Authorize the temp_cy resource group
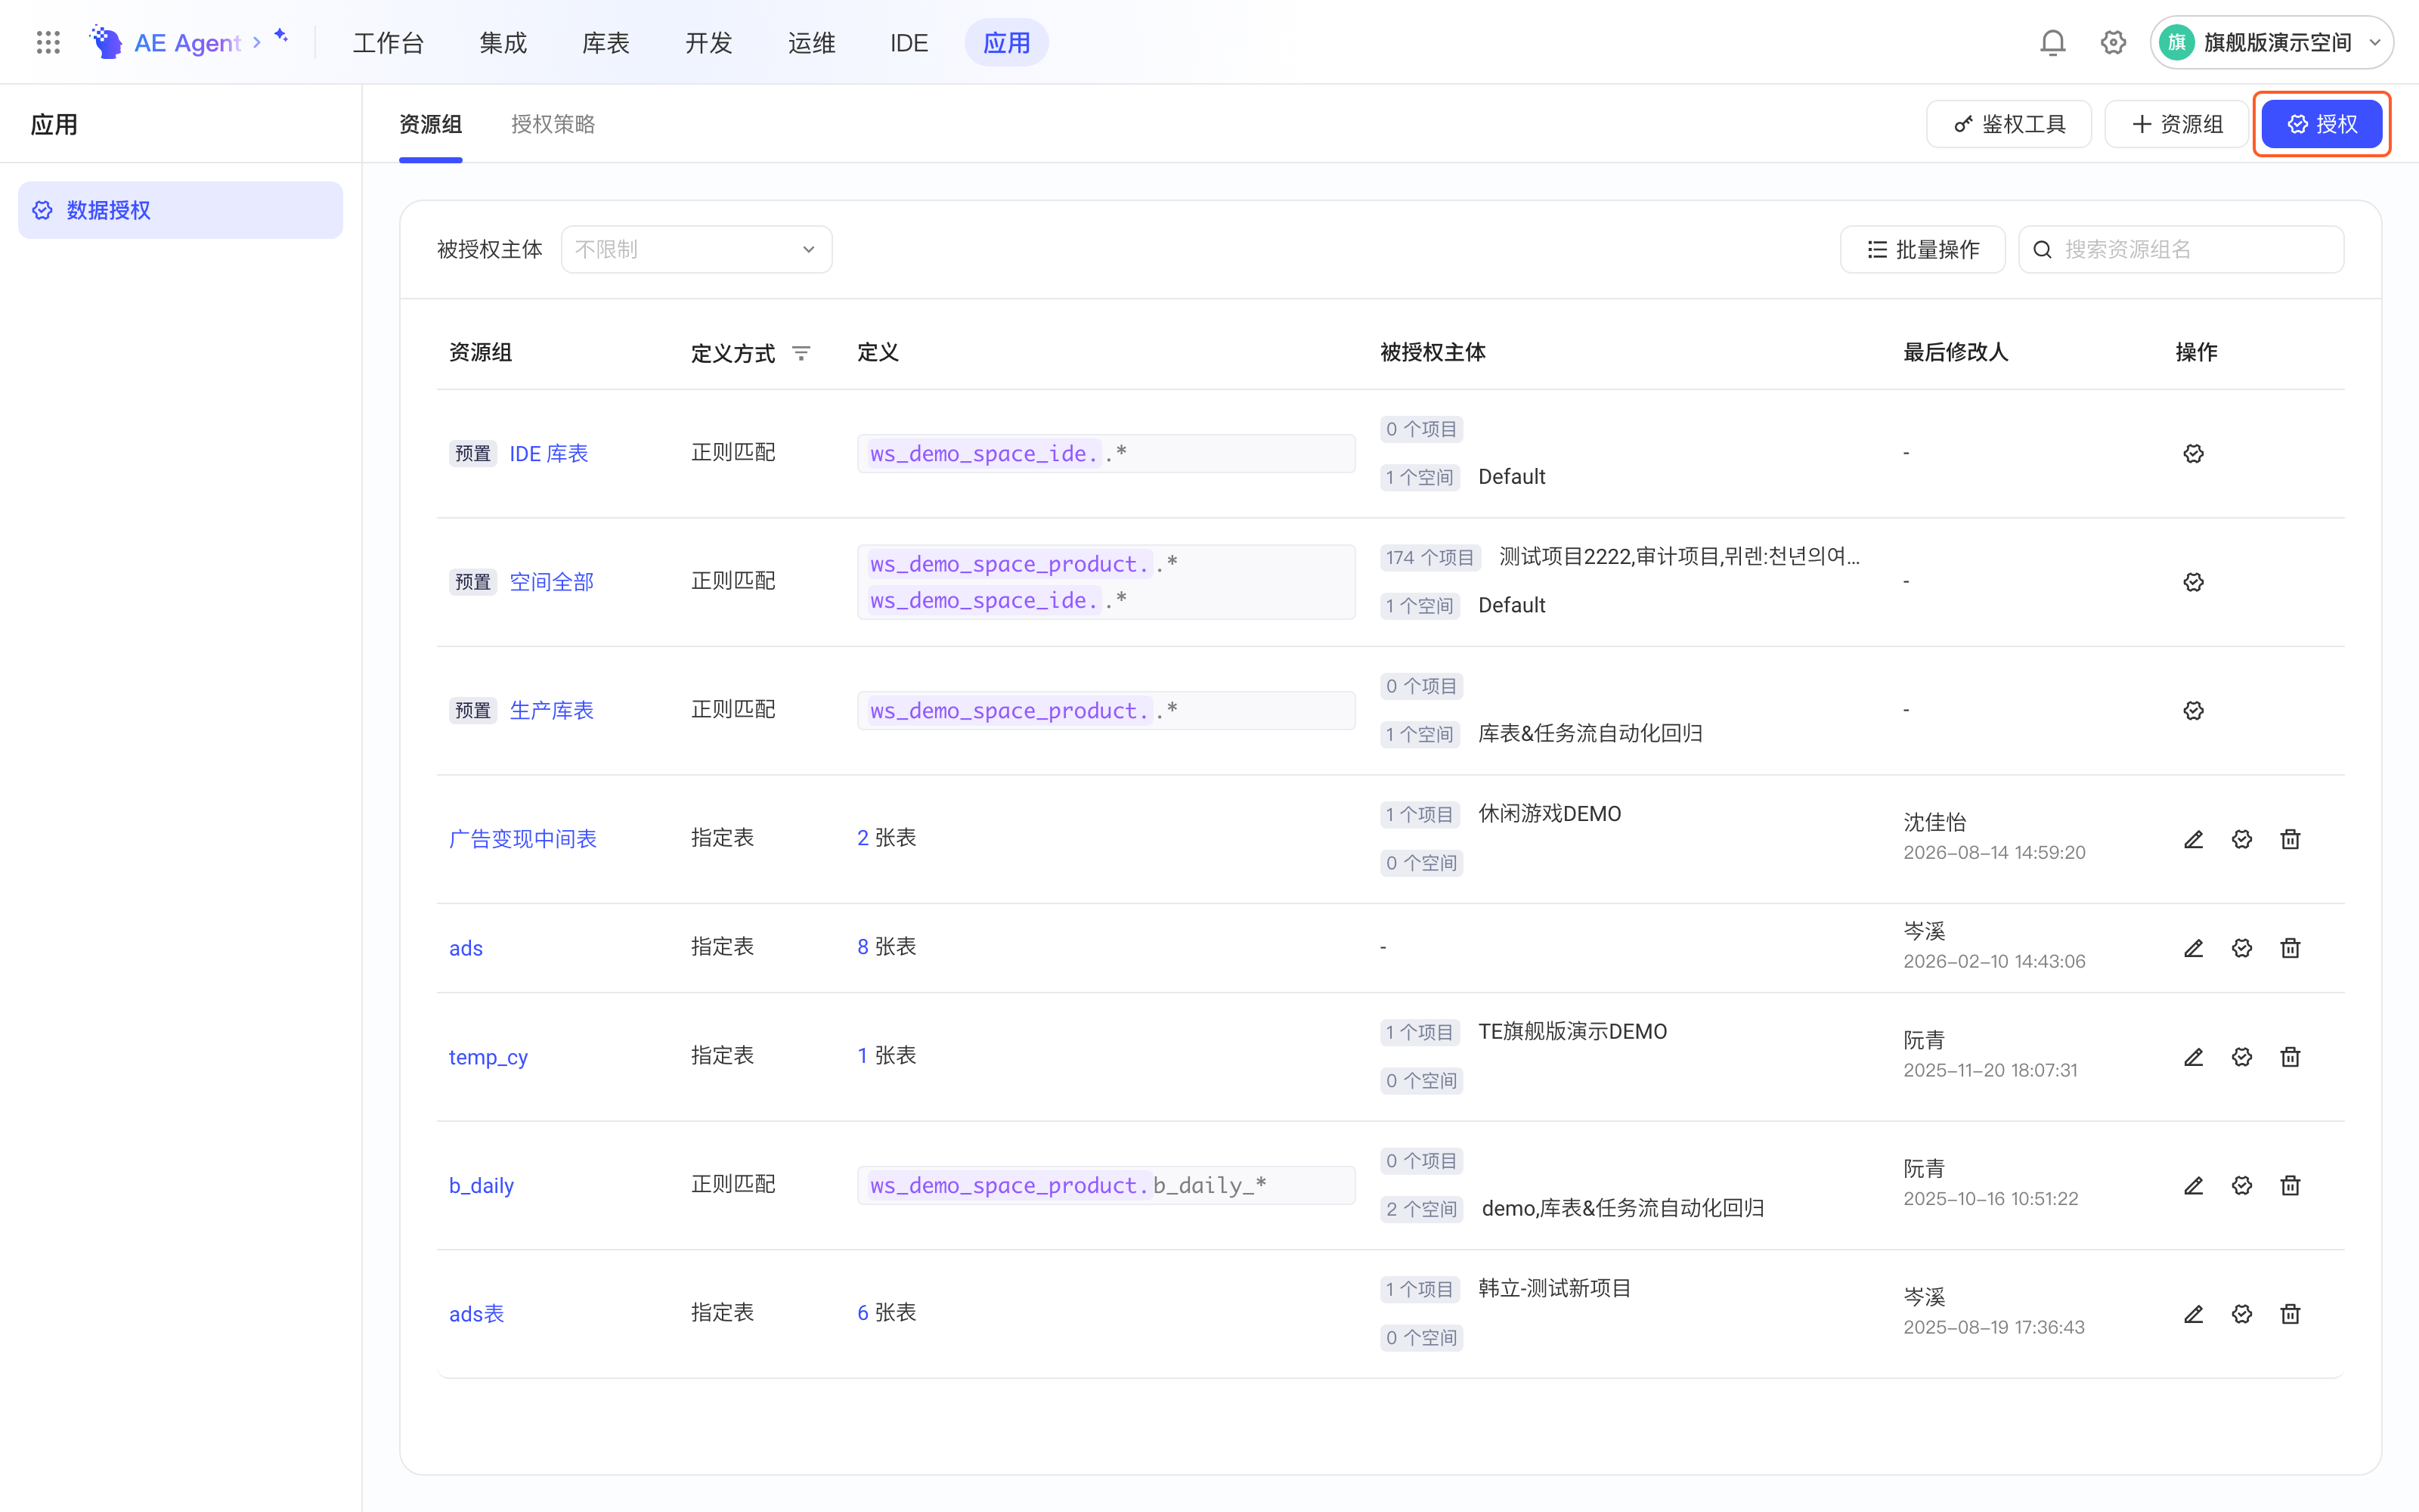 tap(2242, 1057)
